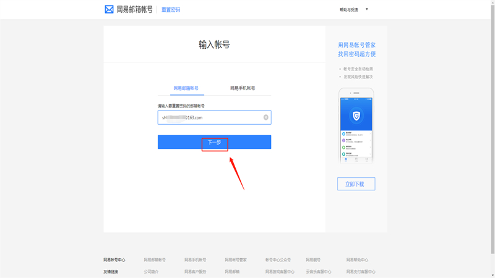Click the 帮助与反馈 header text
495x278 pixels.
[349, 10]
